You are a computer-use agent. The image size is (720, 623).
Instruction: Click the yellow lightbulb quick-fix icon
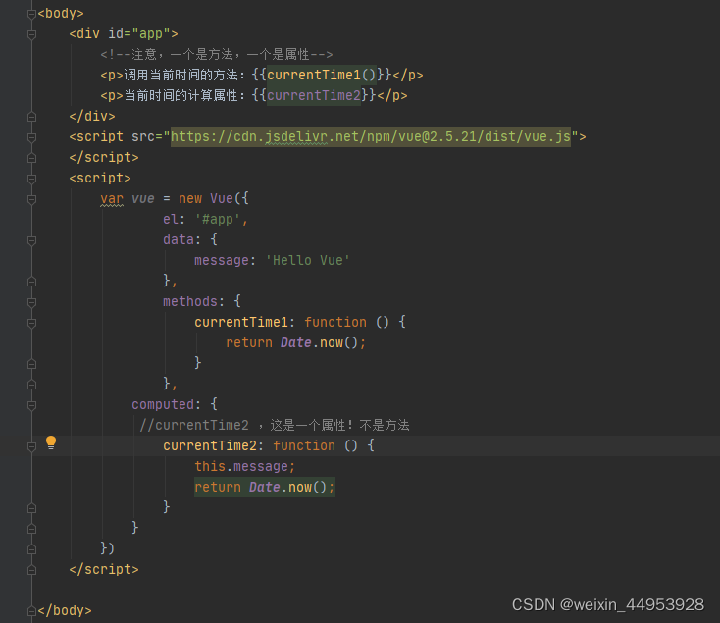click(x=51, y=442)
